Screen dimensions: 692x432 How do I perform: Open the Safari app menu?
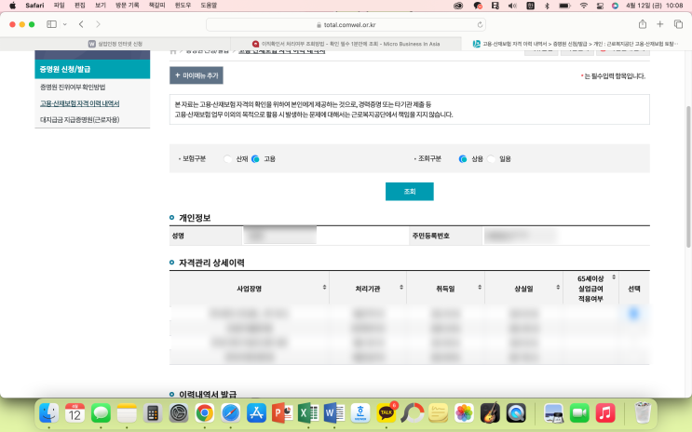click(34, 6)
